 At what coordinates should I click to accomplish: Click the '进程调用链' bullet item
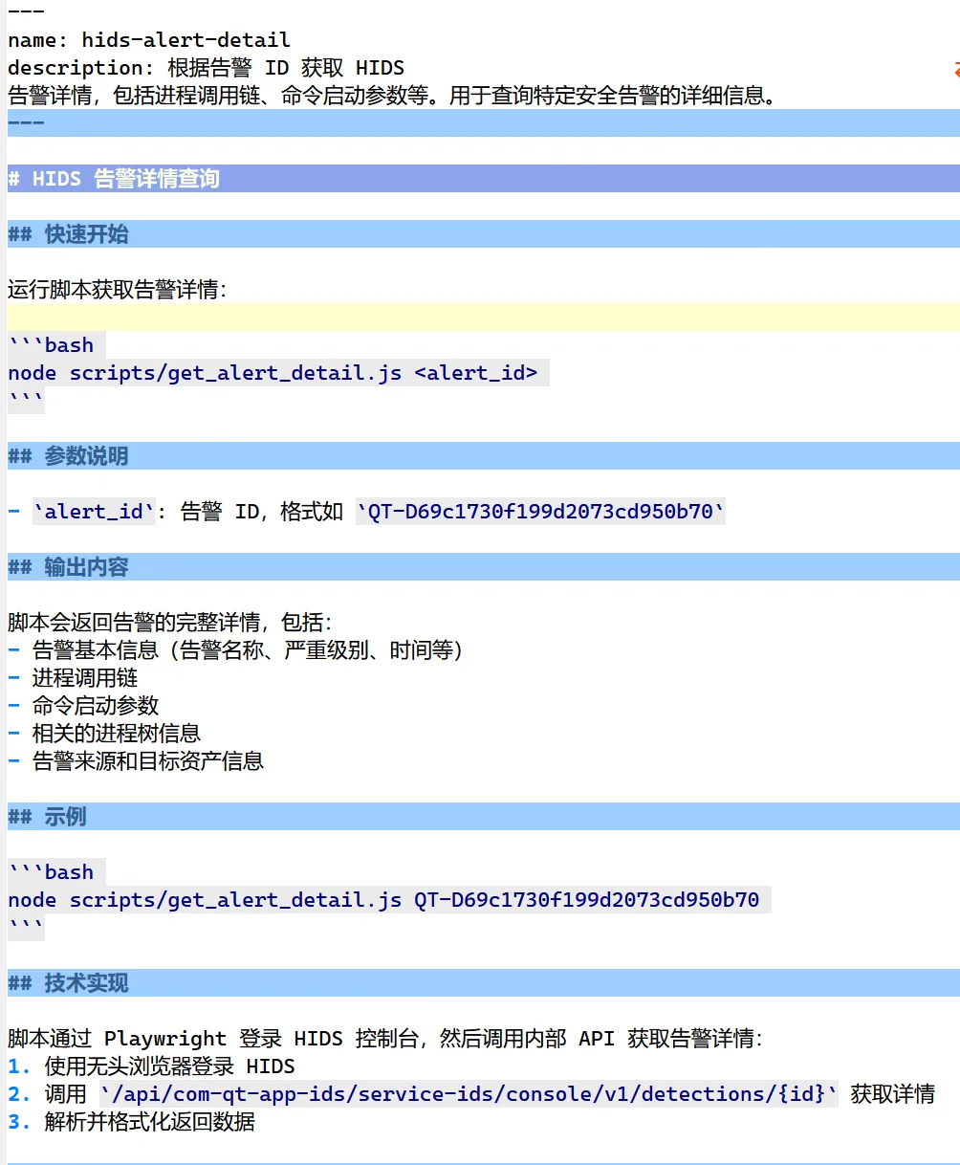[73, 678]
